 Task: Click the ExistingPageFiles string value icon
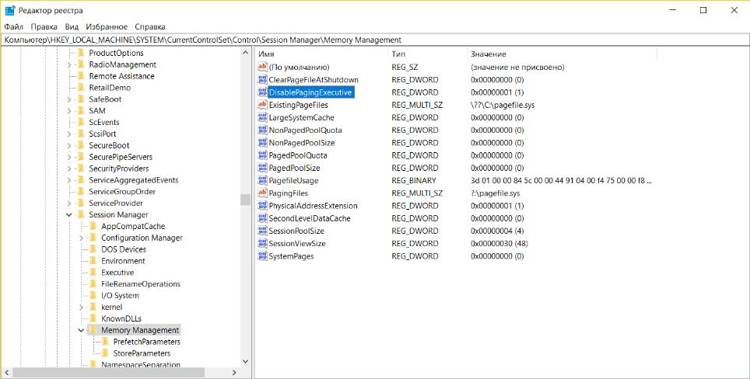[262, 105]
